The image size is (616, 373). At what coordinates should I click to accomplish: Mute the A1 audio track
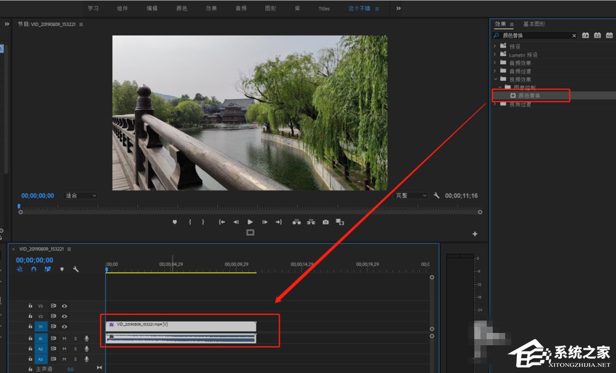pos(64,338)
